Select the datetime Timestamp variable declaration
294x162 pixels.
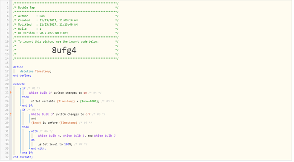click(x=36, y=71)
